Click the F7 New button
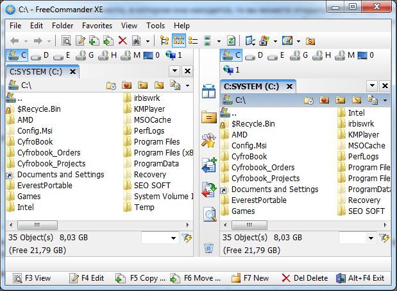This screenshot has height=291, width=397. click(x=250, y=278)
